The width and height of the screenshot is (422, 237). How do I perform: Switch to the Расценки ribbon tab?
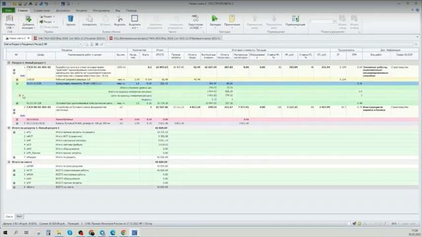(81, 11)
